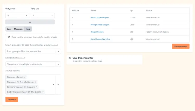The image size is (195, 111).
Task: Follow login link under Save this encounter
Action: (x=100, y=61)
